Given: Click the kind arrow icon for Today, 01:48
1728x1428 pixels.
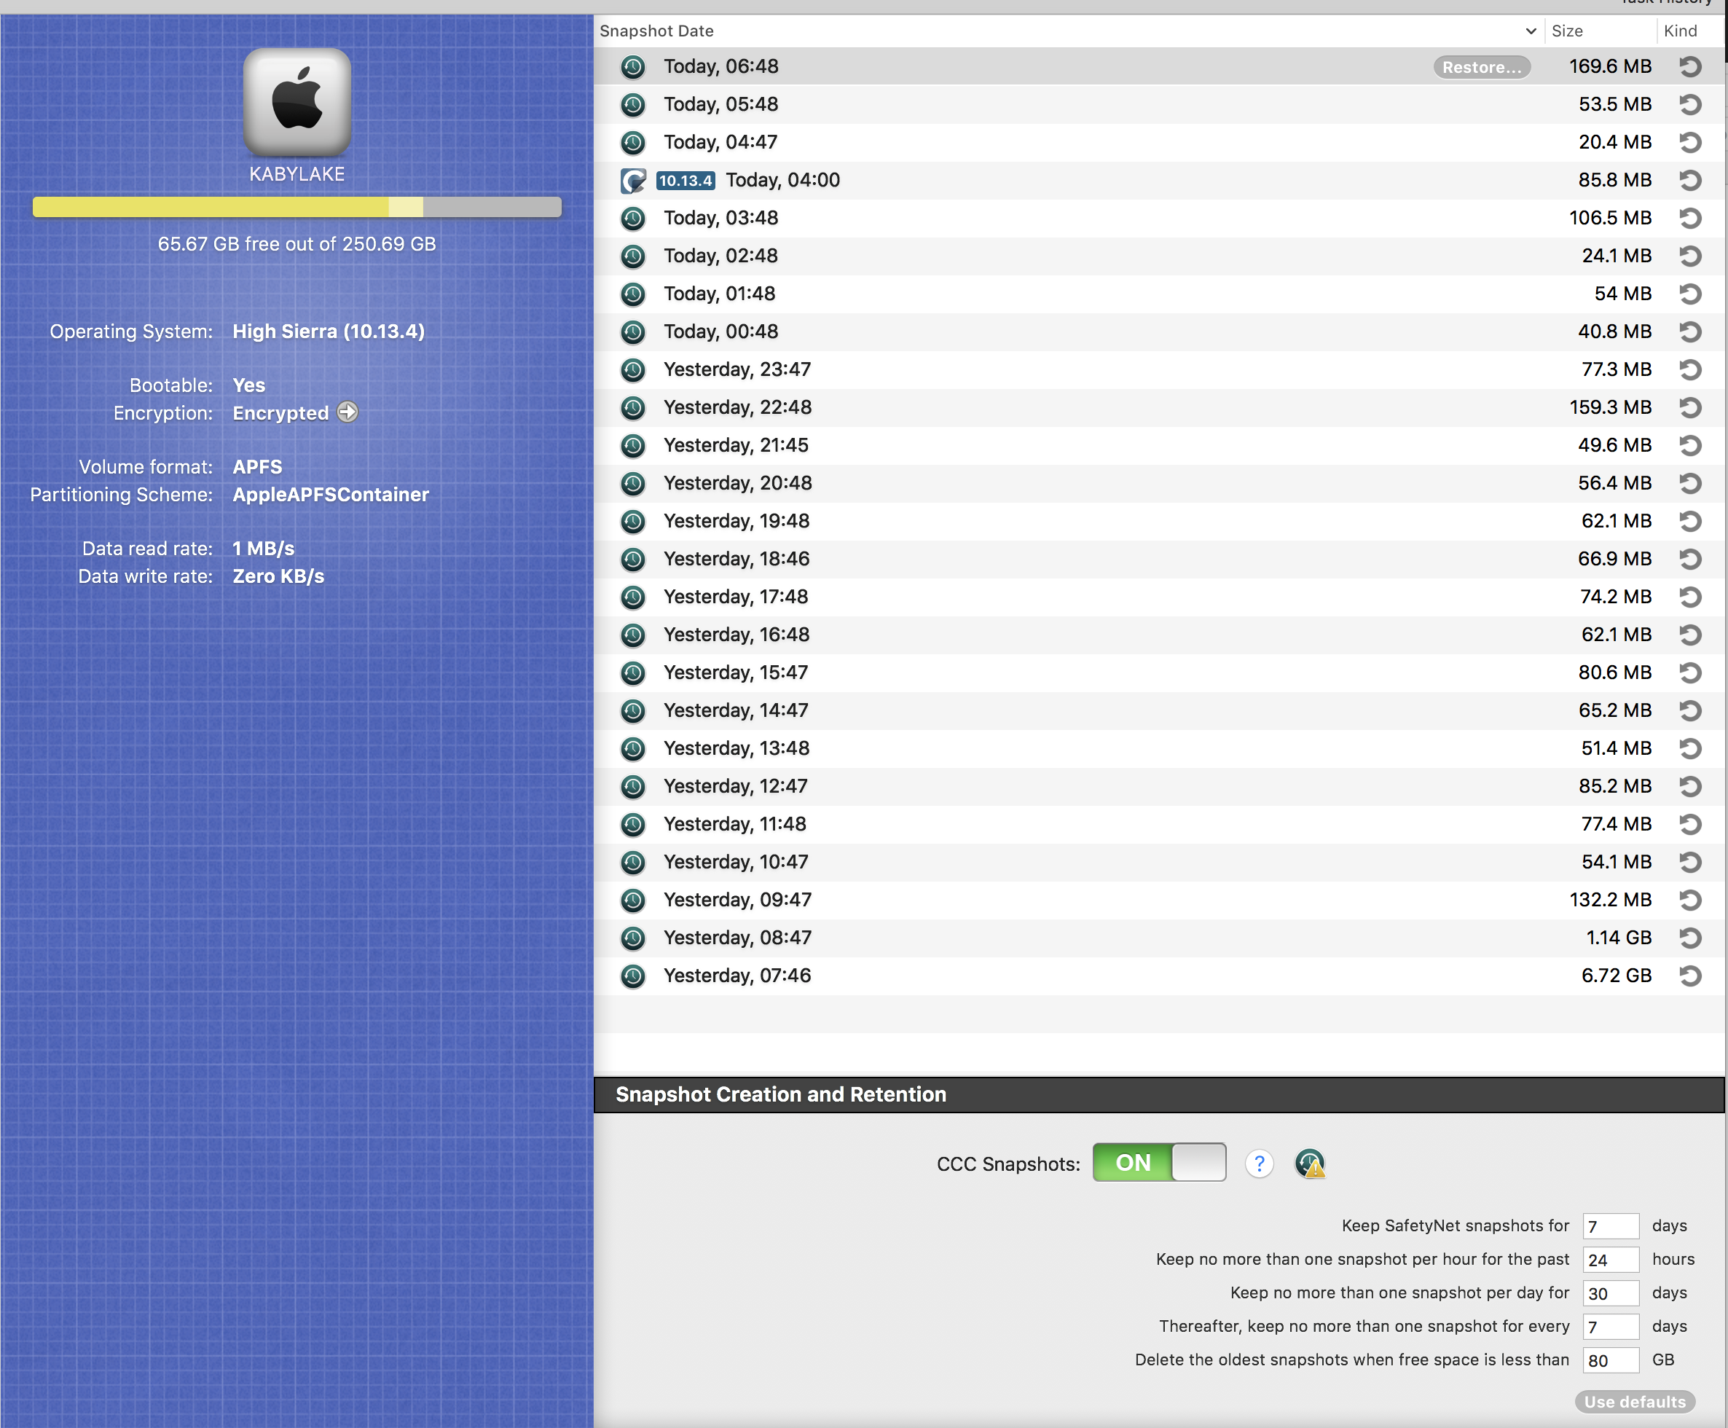Looking at the screenshot, I should click(1689, 294).
